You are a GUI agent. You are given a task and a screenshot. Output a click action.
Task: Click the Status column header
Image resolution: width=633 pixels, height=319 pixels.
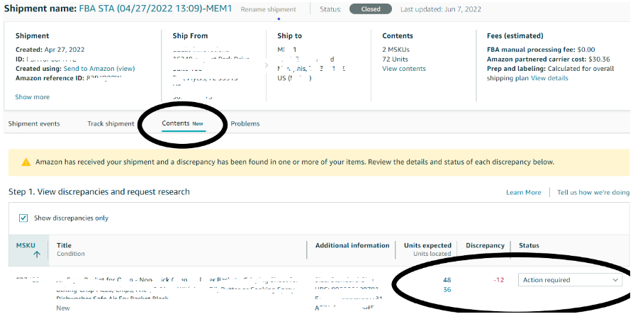[x=529, y=245]
